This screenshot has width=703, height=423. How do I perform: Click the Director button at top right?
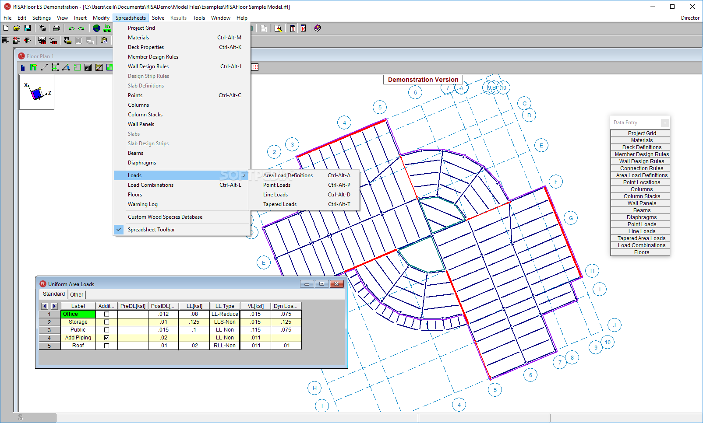click(x=690, y=18)
